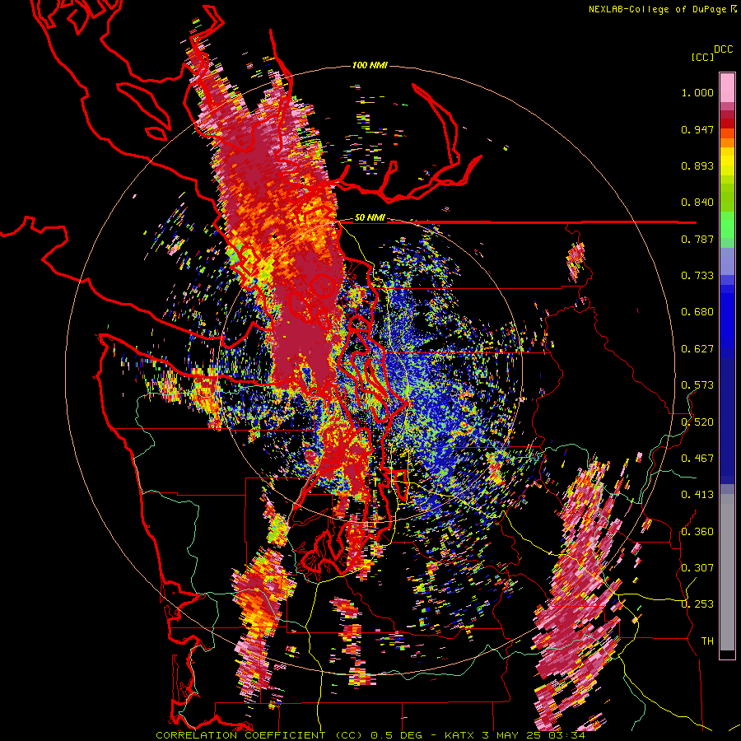741x741 pixels.
Task: Click the 100 NMI range ring label
Action: (370, 65)
